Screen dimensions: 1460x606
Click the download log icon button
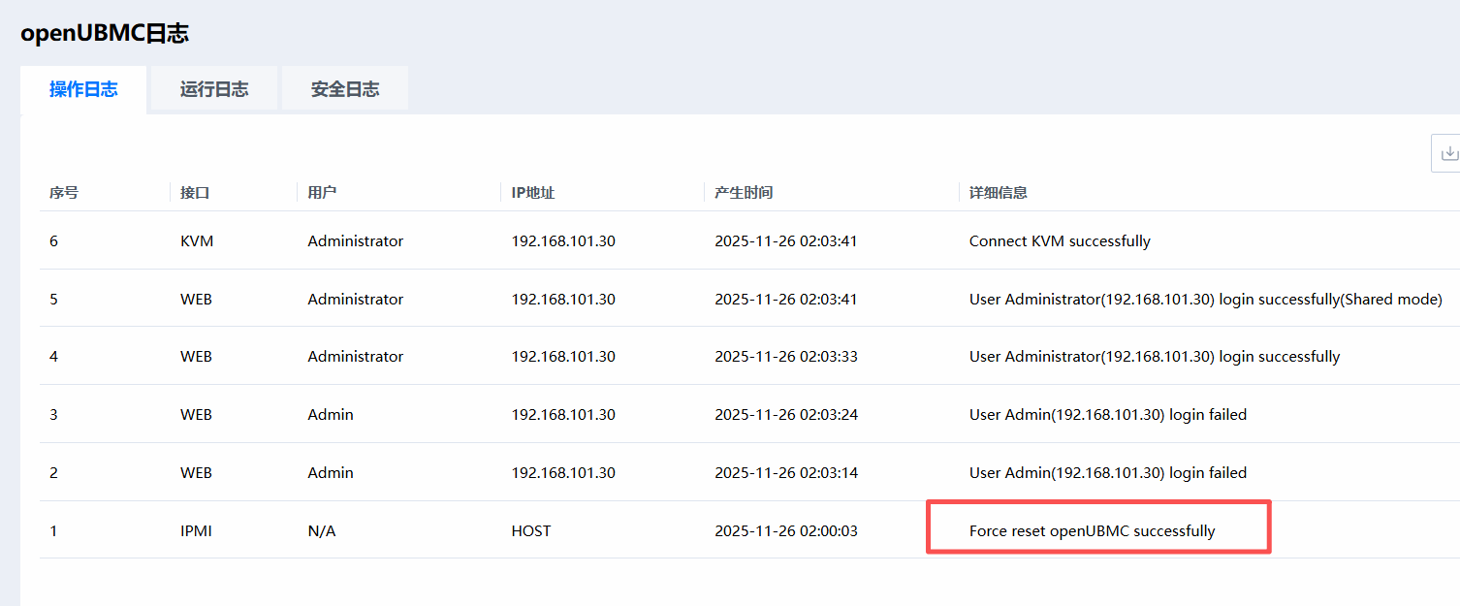tap(1447, 153)
